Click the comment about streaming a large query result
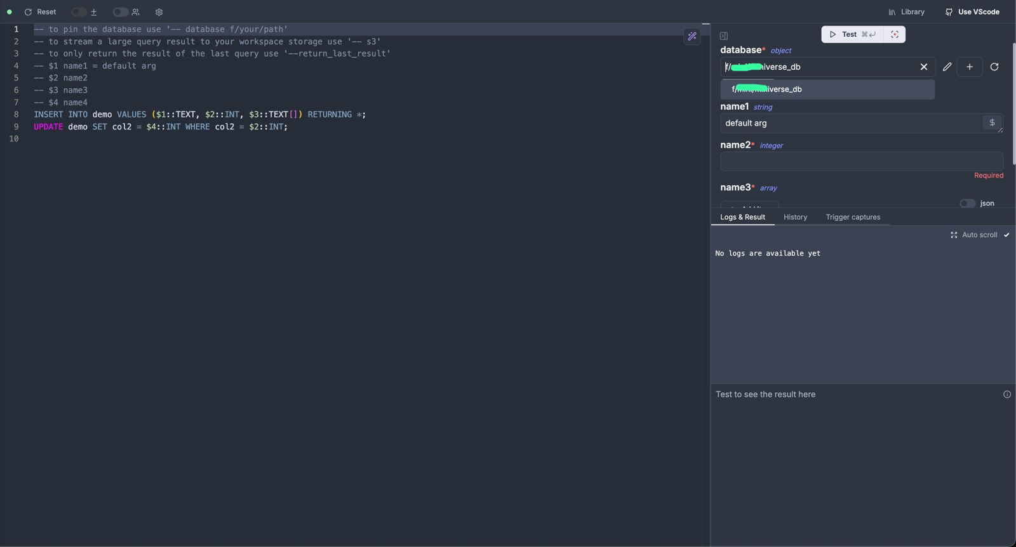Viewport: 1016px width, 547px height. pos(207,42)
